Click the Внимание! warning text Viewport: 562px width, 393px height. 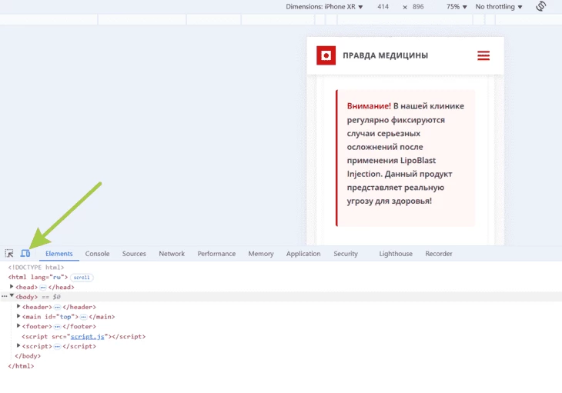point(369,106)
